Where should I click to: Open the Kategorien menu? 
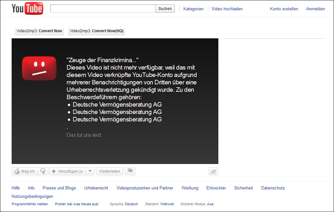pyautogui.click(x=193, y=9)
